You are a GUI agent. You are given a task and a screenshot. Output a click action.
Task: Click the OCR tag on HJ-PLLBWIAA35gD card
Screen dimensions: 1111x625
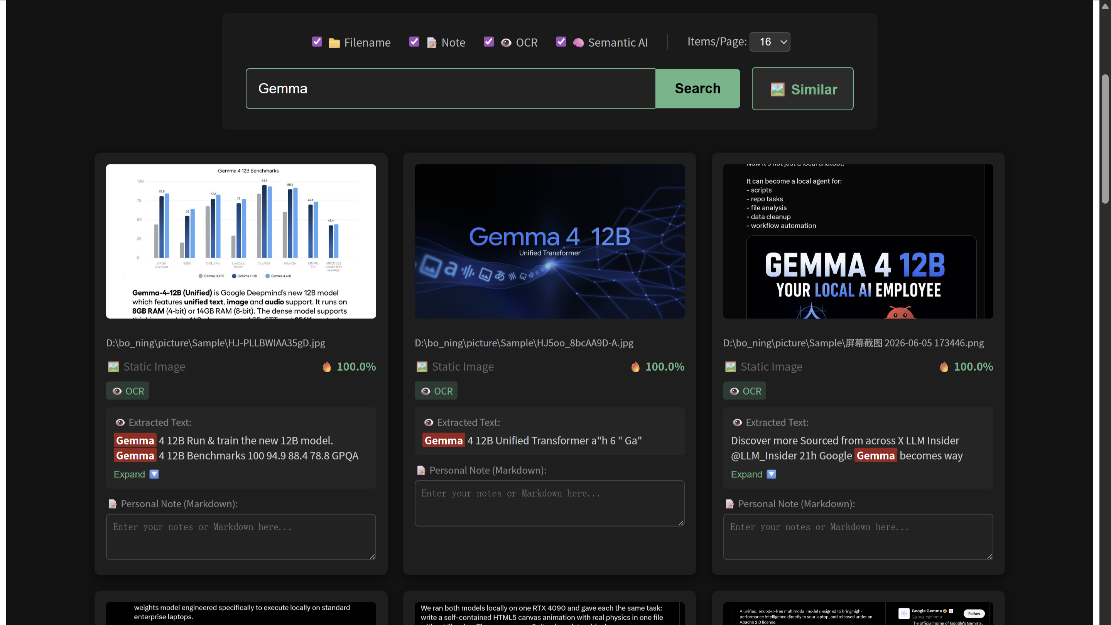point(128,391)
